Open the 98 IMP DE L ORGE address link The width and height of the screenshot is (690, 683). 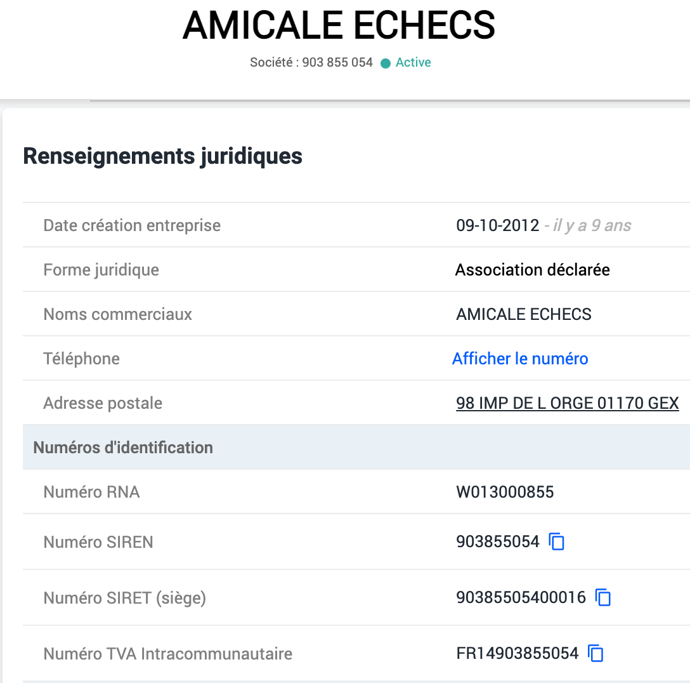pos(567,403)
